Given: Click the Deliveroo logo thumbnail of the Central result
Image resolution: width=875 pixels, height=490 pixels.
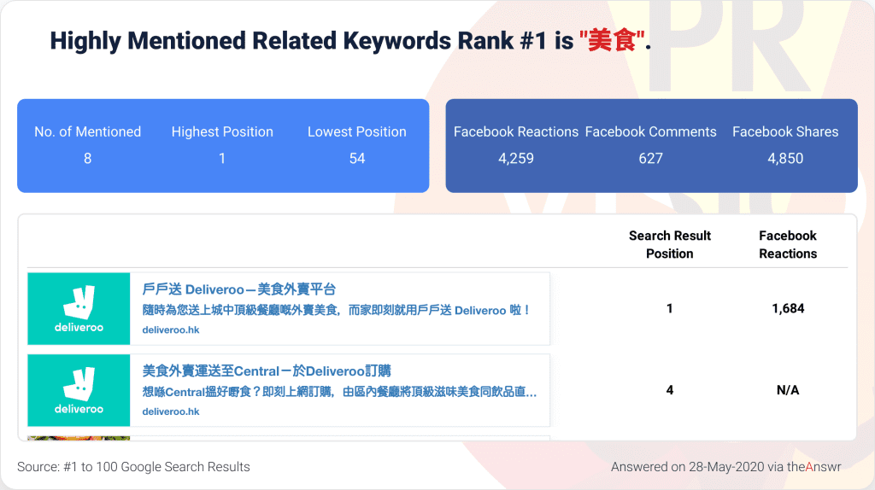Looking at the screenshot, I should coord(79,390).
